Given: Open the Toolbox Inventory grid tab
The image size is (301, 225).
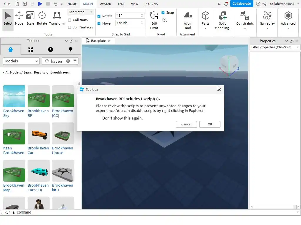Looking at the screenshot, I should (31, 50).
